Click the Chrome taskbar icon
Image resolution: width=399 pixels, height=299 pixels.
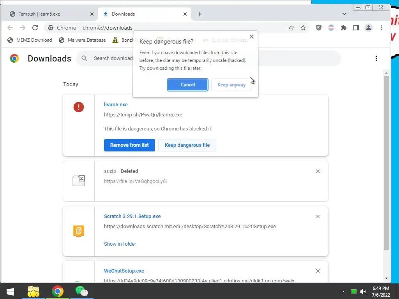coord(58,291)
